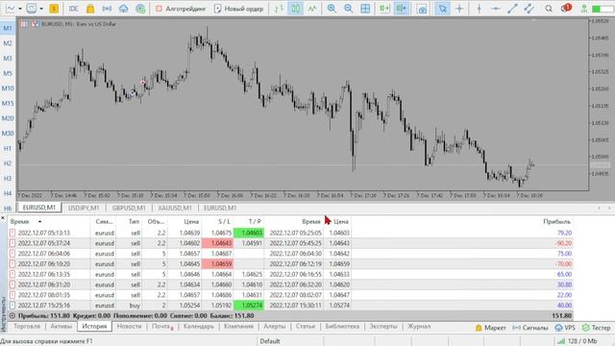Image resolution: width=615 pixels, height=346 pixels.
Task: Select the M15 timeframe
Action: 8,103
